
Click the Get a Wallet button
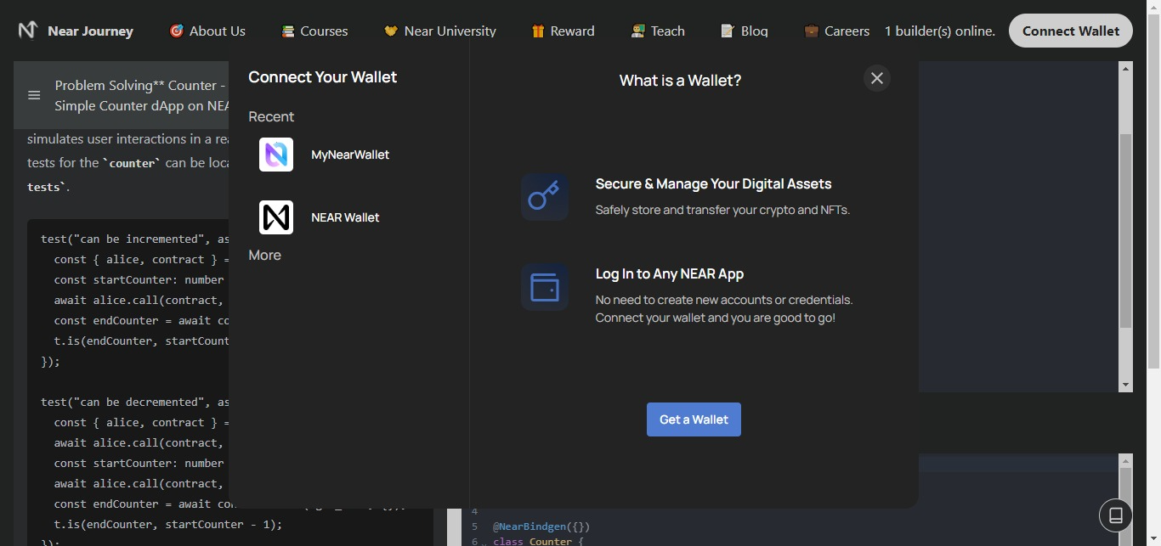pos(694,419)
